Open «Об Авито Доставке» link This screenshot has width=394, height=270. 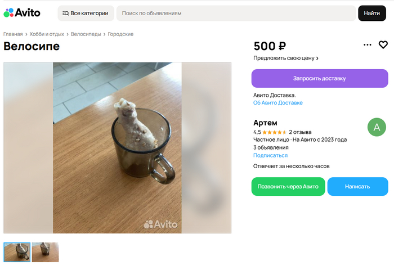[278, 103]
